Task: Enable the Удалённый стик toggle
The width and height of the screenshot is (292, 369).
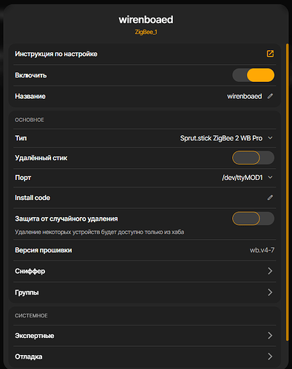Action: coord(254,158)
